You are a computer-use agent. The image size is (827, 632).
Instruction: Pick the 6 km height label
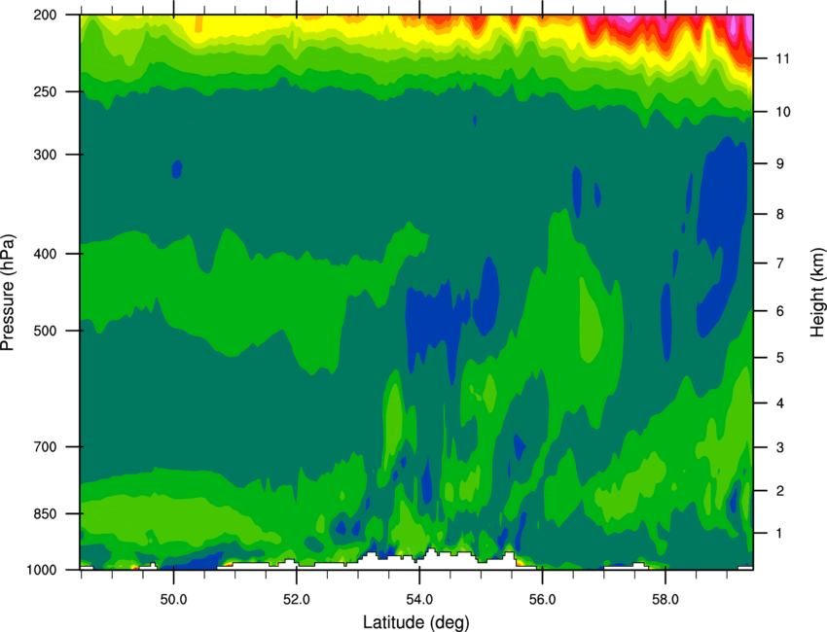point(780,311)
